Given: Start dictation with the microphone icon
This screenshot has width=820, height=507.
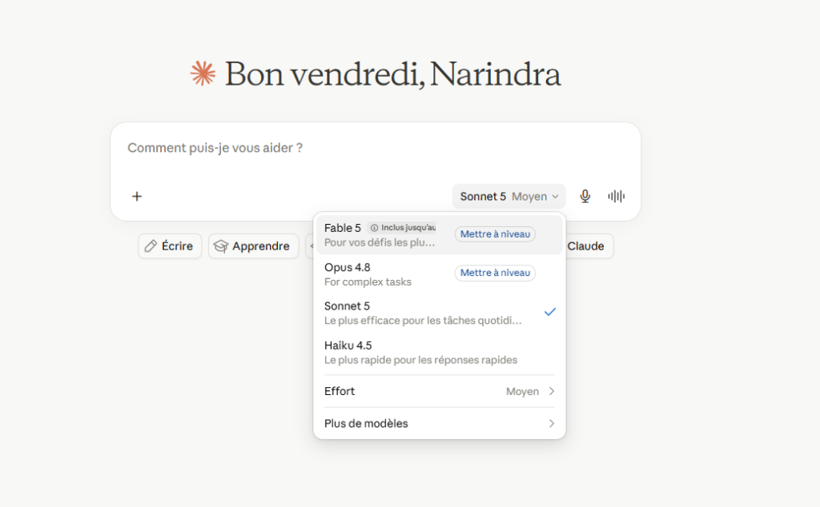Looking at the screenshot, I should click(x=585, y=197).
